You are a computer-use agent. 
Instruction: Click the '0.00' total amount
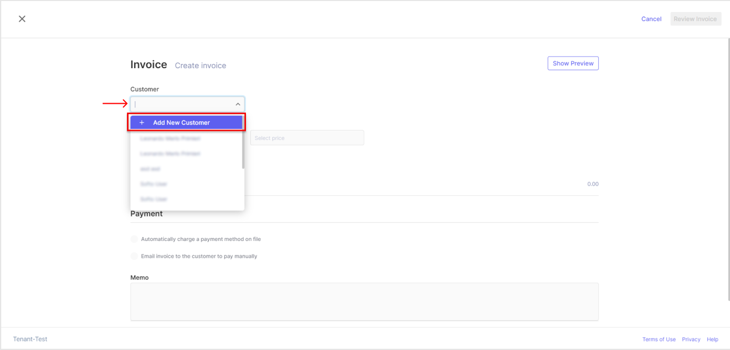(x=593, y=184)
